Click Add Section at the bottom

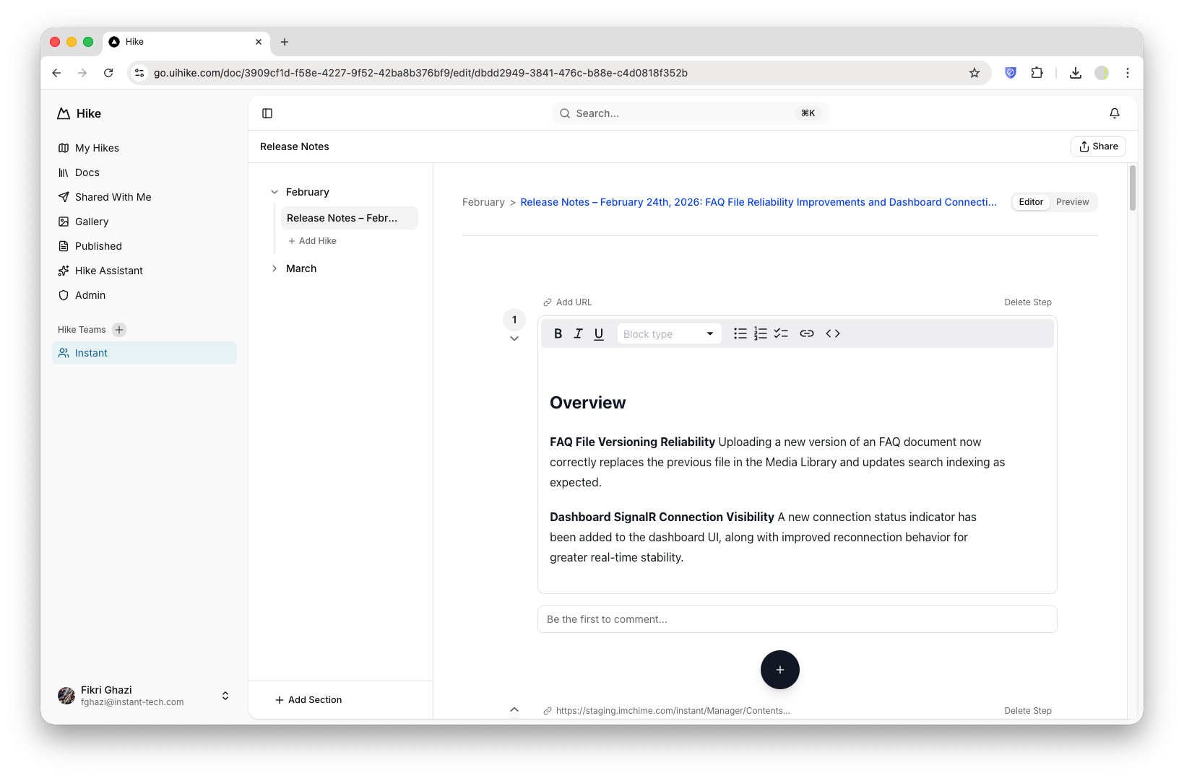(308, 699)
